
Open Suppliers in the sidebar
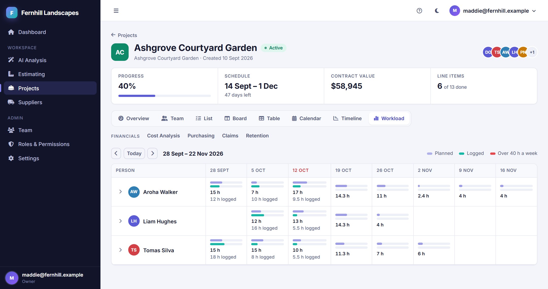tap(50, 102)
